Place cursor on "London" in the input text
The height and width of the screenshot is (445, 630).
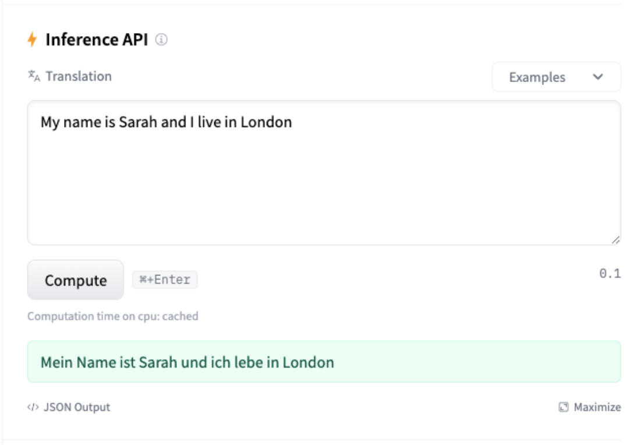266,122
